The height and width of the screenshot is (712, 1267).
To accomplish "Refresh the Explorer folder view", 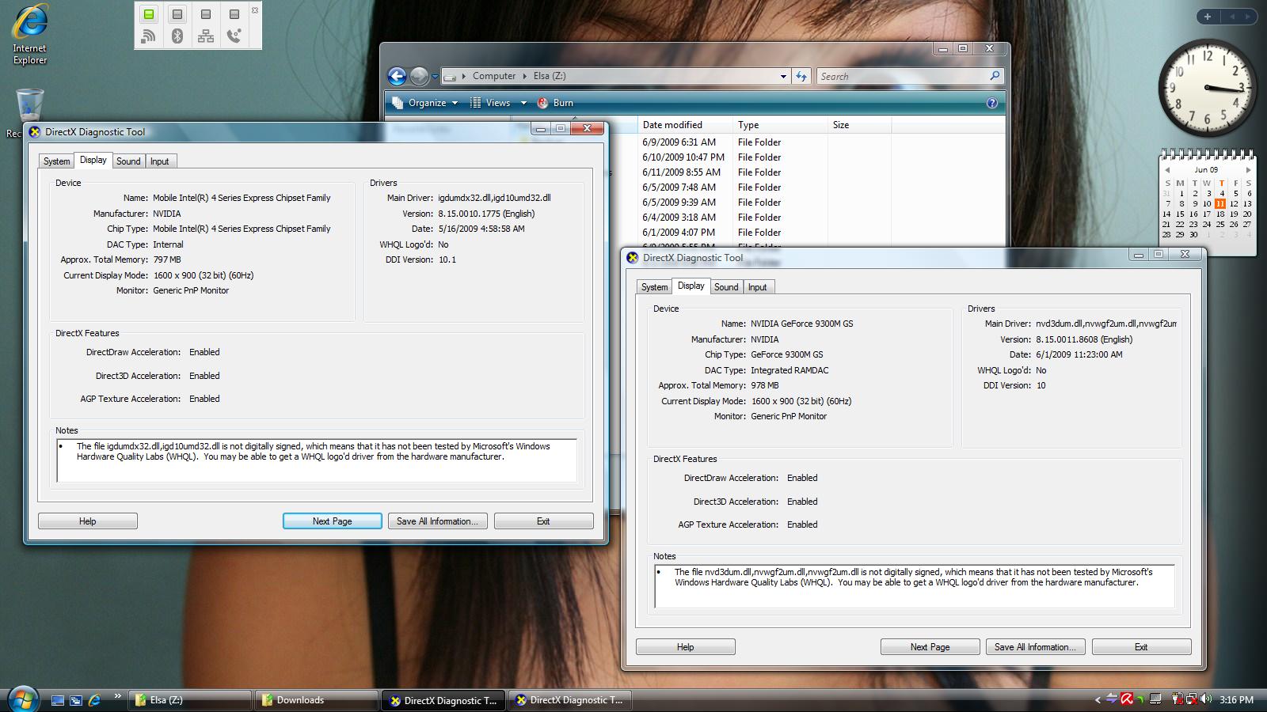I will tap(801, 76).
